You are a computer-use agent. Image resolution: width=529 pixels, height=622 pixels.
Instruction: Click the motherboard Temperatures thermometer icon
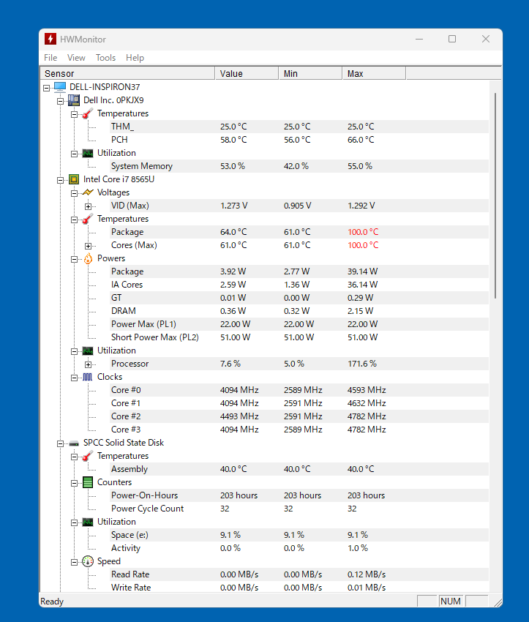[x=88, y=113]
